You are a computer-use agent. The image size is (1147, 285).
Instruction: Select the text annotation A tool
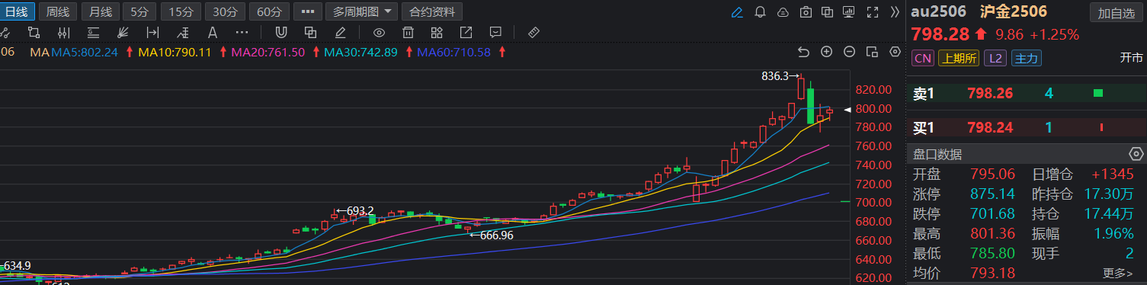coord(213,32)
